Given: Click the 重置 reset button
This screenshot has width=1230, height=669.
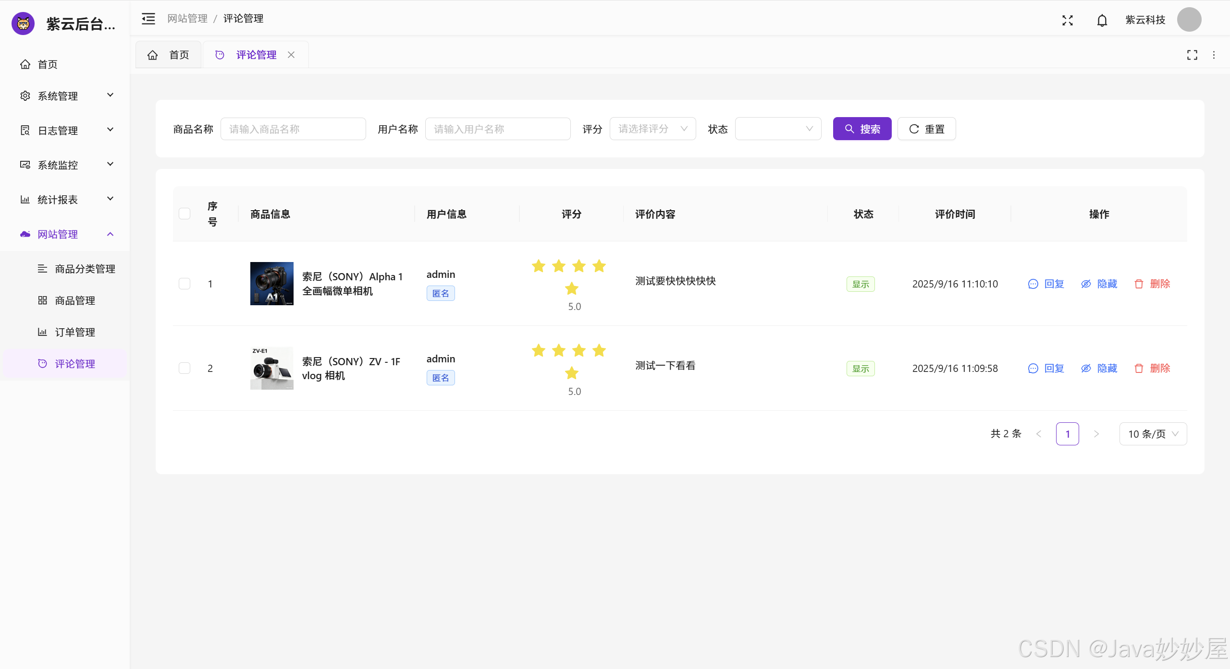Looking at the screenshot, I should pyautogui.click(x=926, y=129).
